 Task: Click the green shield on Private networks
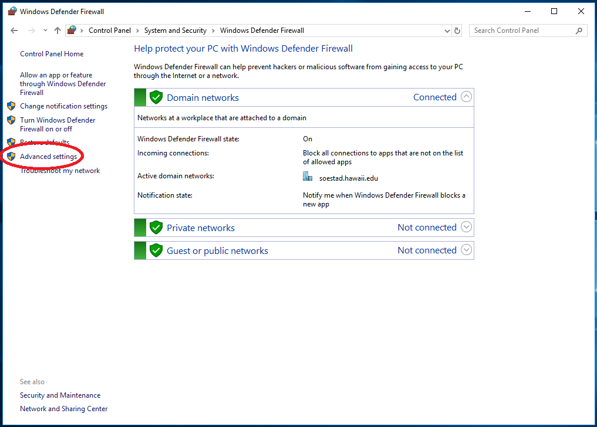coord(156,228)
